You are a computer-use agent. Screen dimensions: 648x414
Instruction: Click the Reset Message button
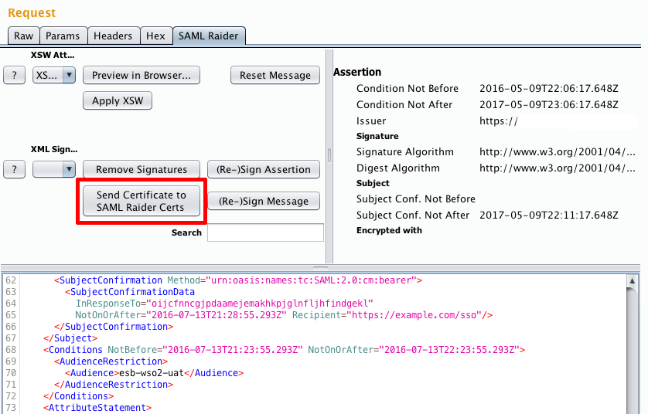click(x=275, y=75)
